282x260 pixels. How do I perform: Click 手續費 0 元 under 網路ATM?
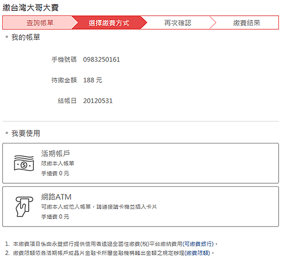(x=55, y=217)
